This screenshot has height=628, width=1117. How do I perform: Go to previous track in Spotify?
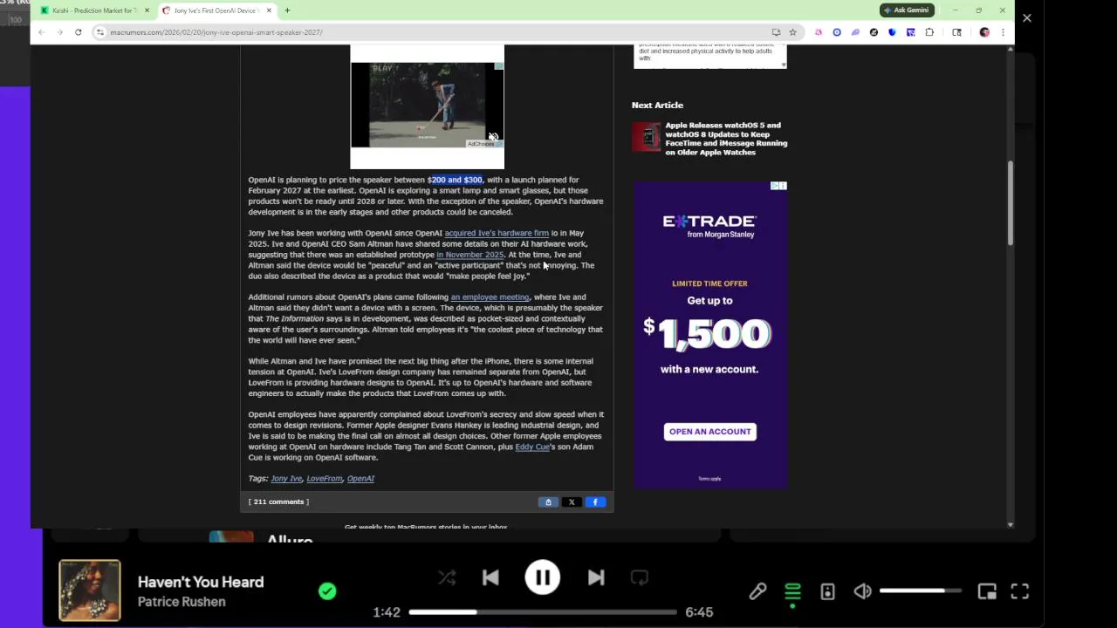490,577
